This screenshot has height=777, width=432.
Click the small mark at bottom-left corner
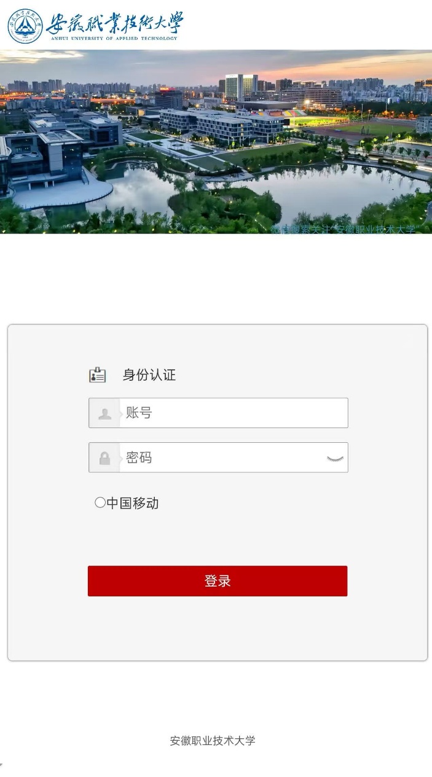2,765
